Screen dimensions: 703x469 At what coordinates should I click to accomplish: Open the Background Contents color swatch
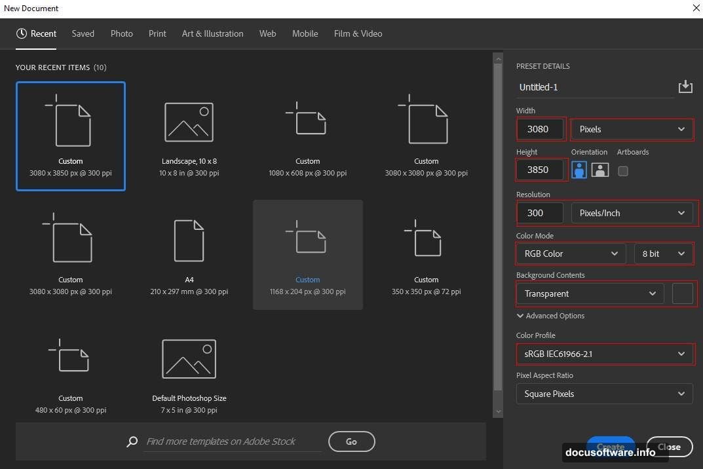coord(682,293)
